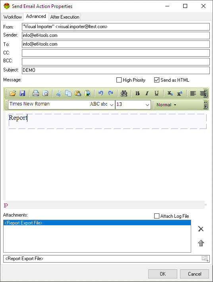The image size is (213, 282).
Task: Toggle Underline formatting button
Action: [157, 93]
